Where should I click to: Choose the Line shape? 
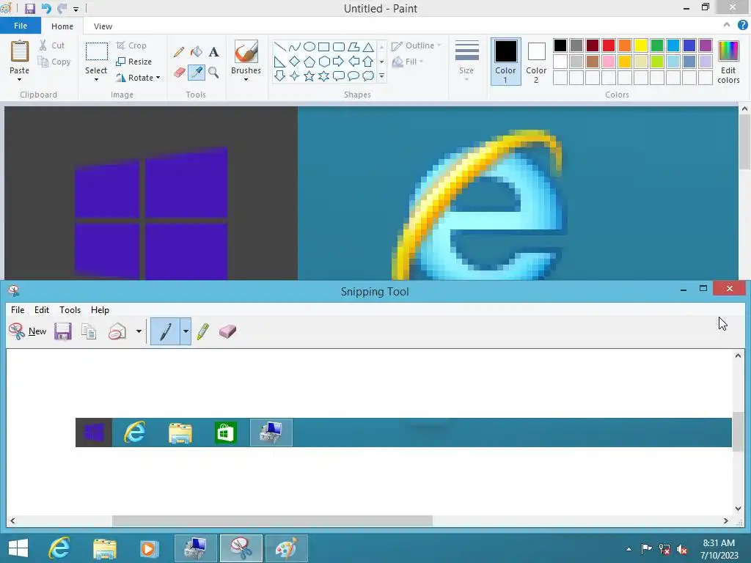[x=279, y=47]
